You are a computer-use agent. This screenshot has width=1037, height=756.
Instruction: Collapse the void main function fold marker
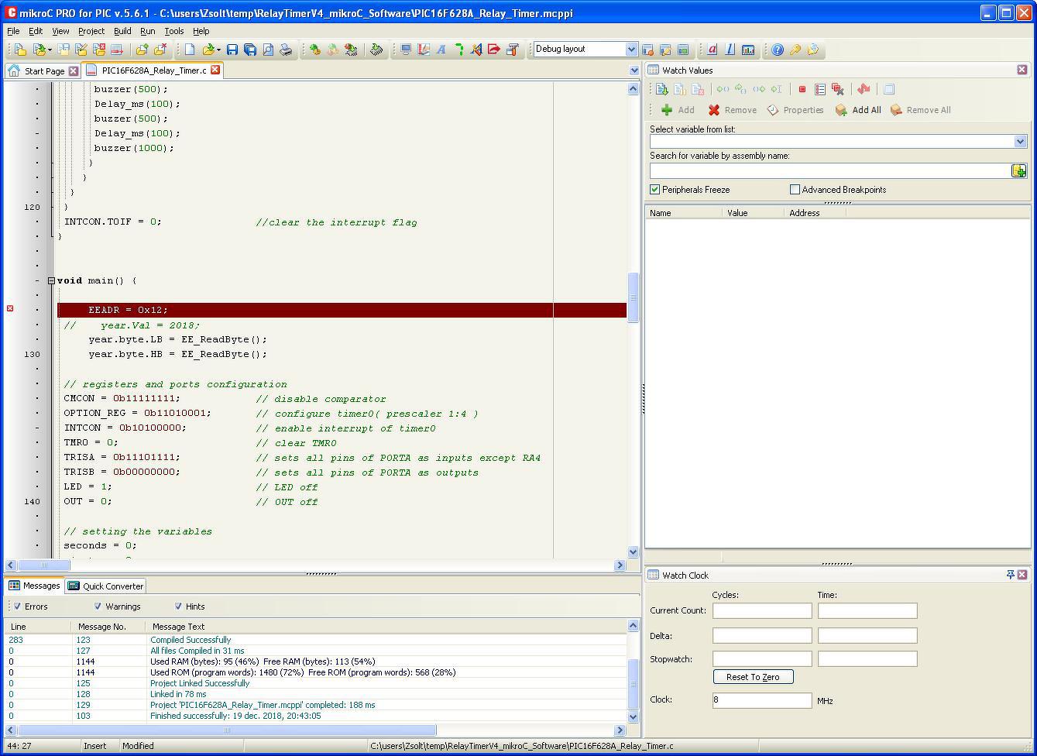coord(51,280)
